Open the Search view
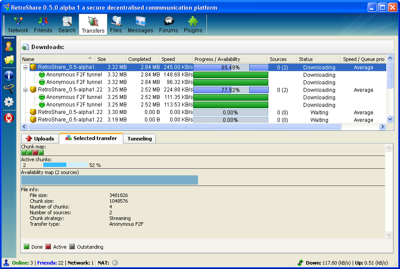400x269 pixels. tap(67, 24)
